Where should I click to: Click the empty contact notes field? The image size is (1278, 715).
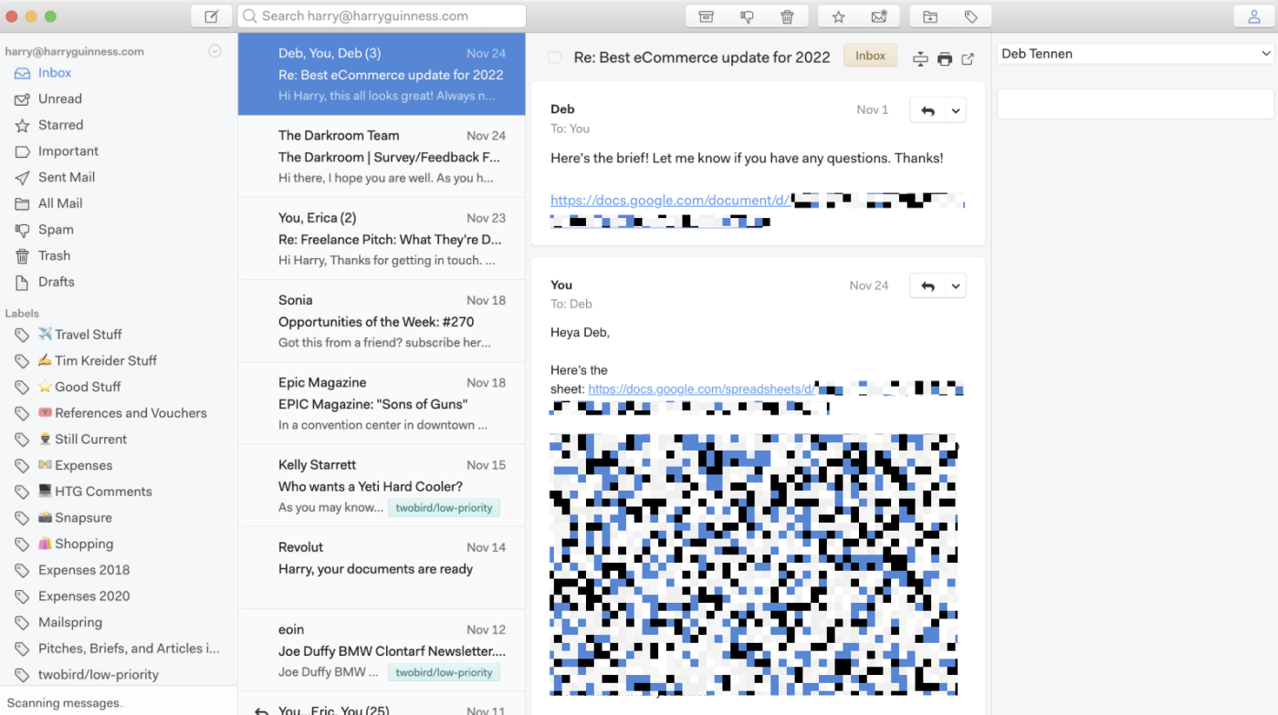tap(1136, 104)
